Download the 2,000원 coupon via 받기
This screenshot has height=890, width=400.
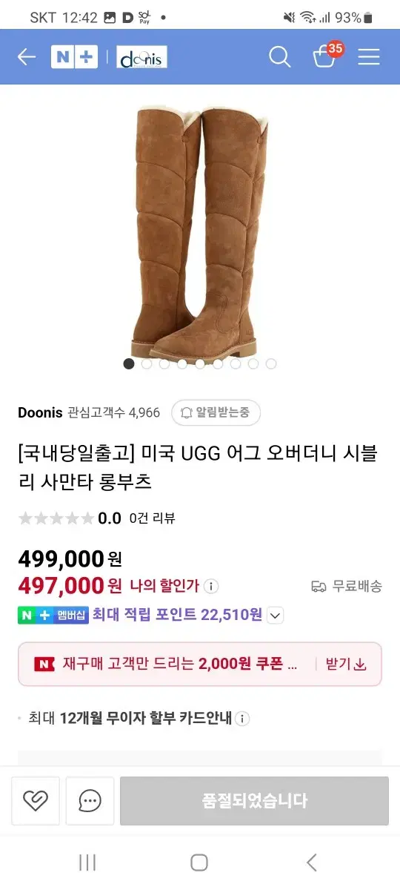pos(347,664)
